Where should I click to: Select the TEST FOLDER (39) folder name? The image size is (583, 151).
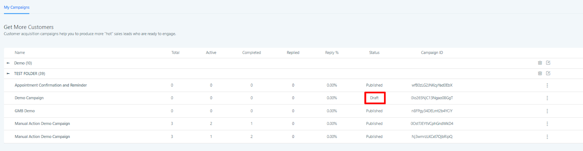pyautogui.click(x=30, y=73)
